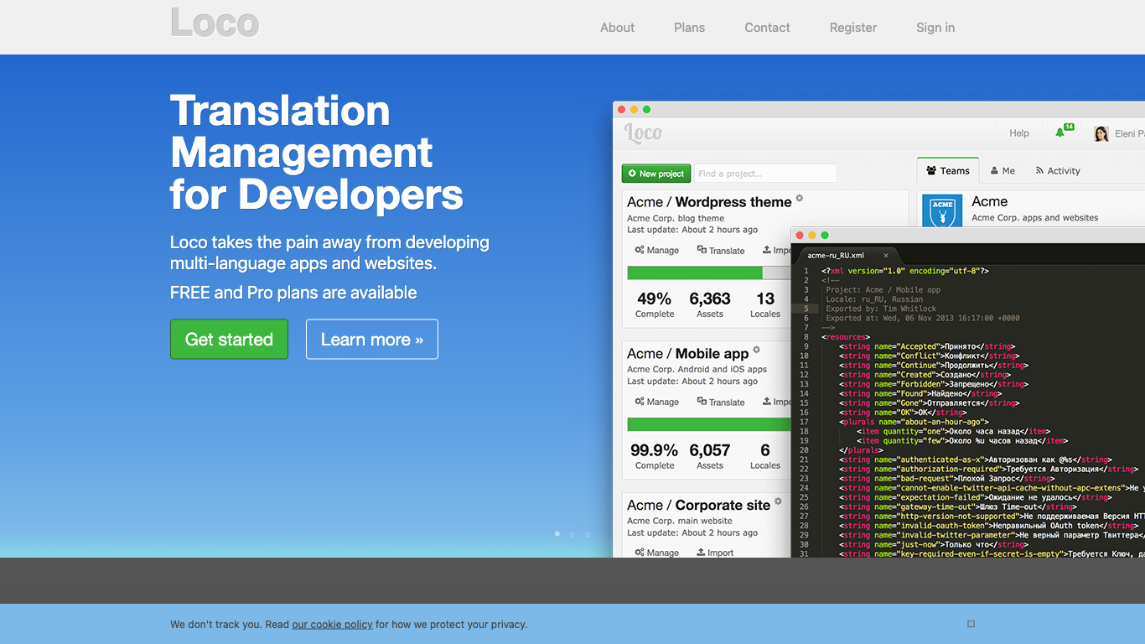Click Sign in in the header
The image size is (1145, 644).
935,28
